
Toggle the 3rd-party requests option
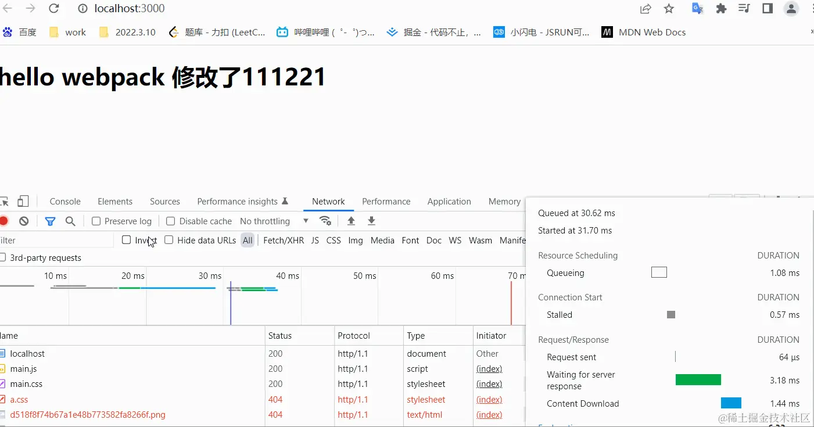pos(3,257)
